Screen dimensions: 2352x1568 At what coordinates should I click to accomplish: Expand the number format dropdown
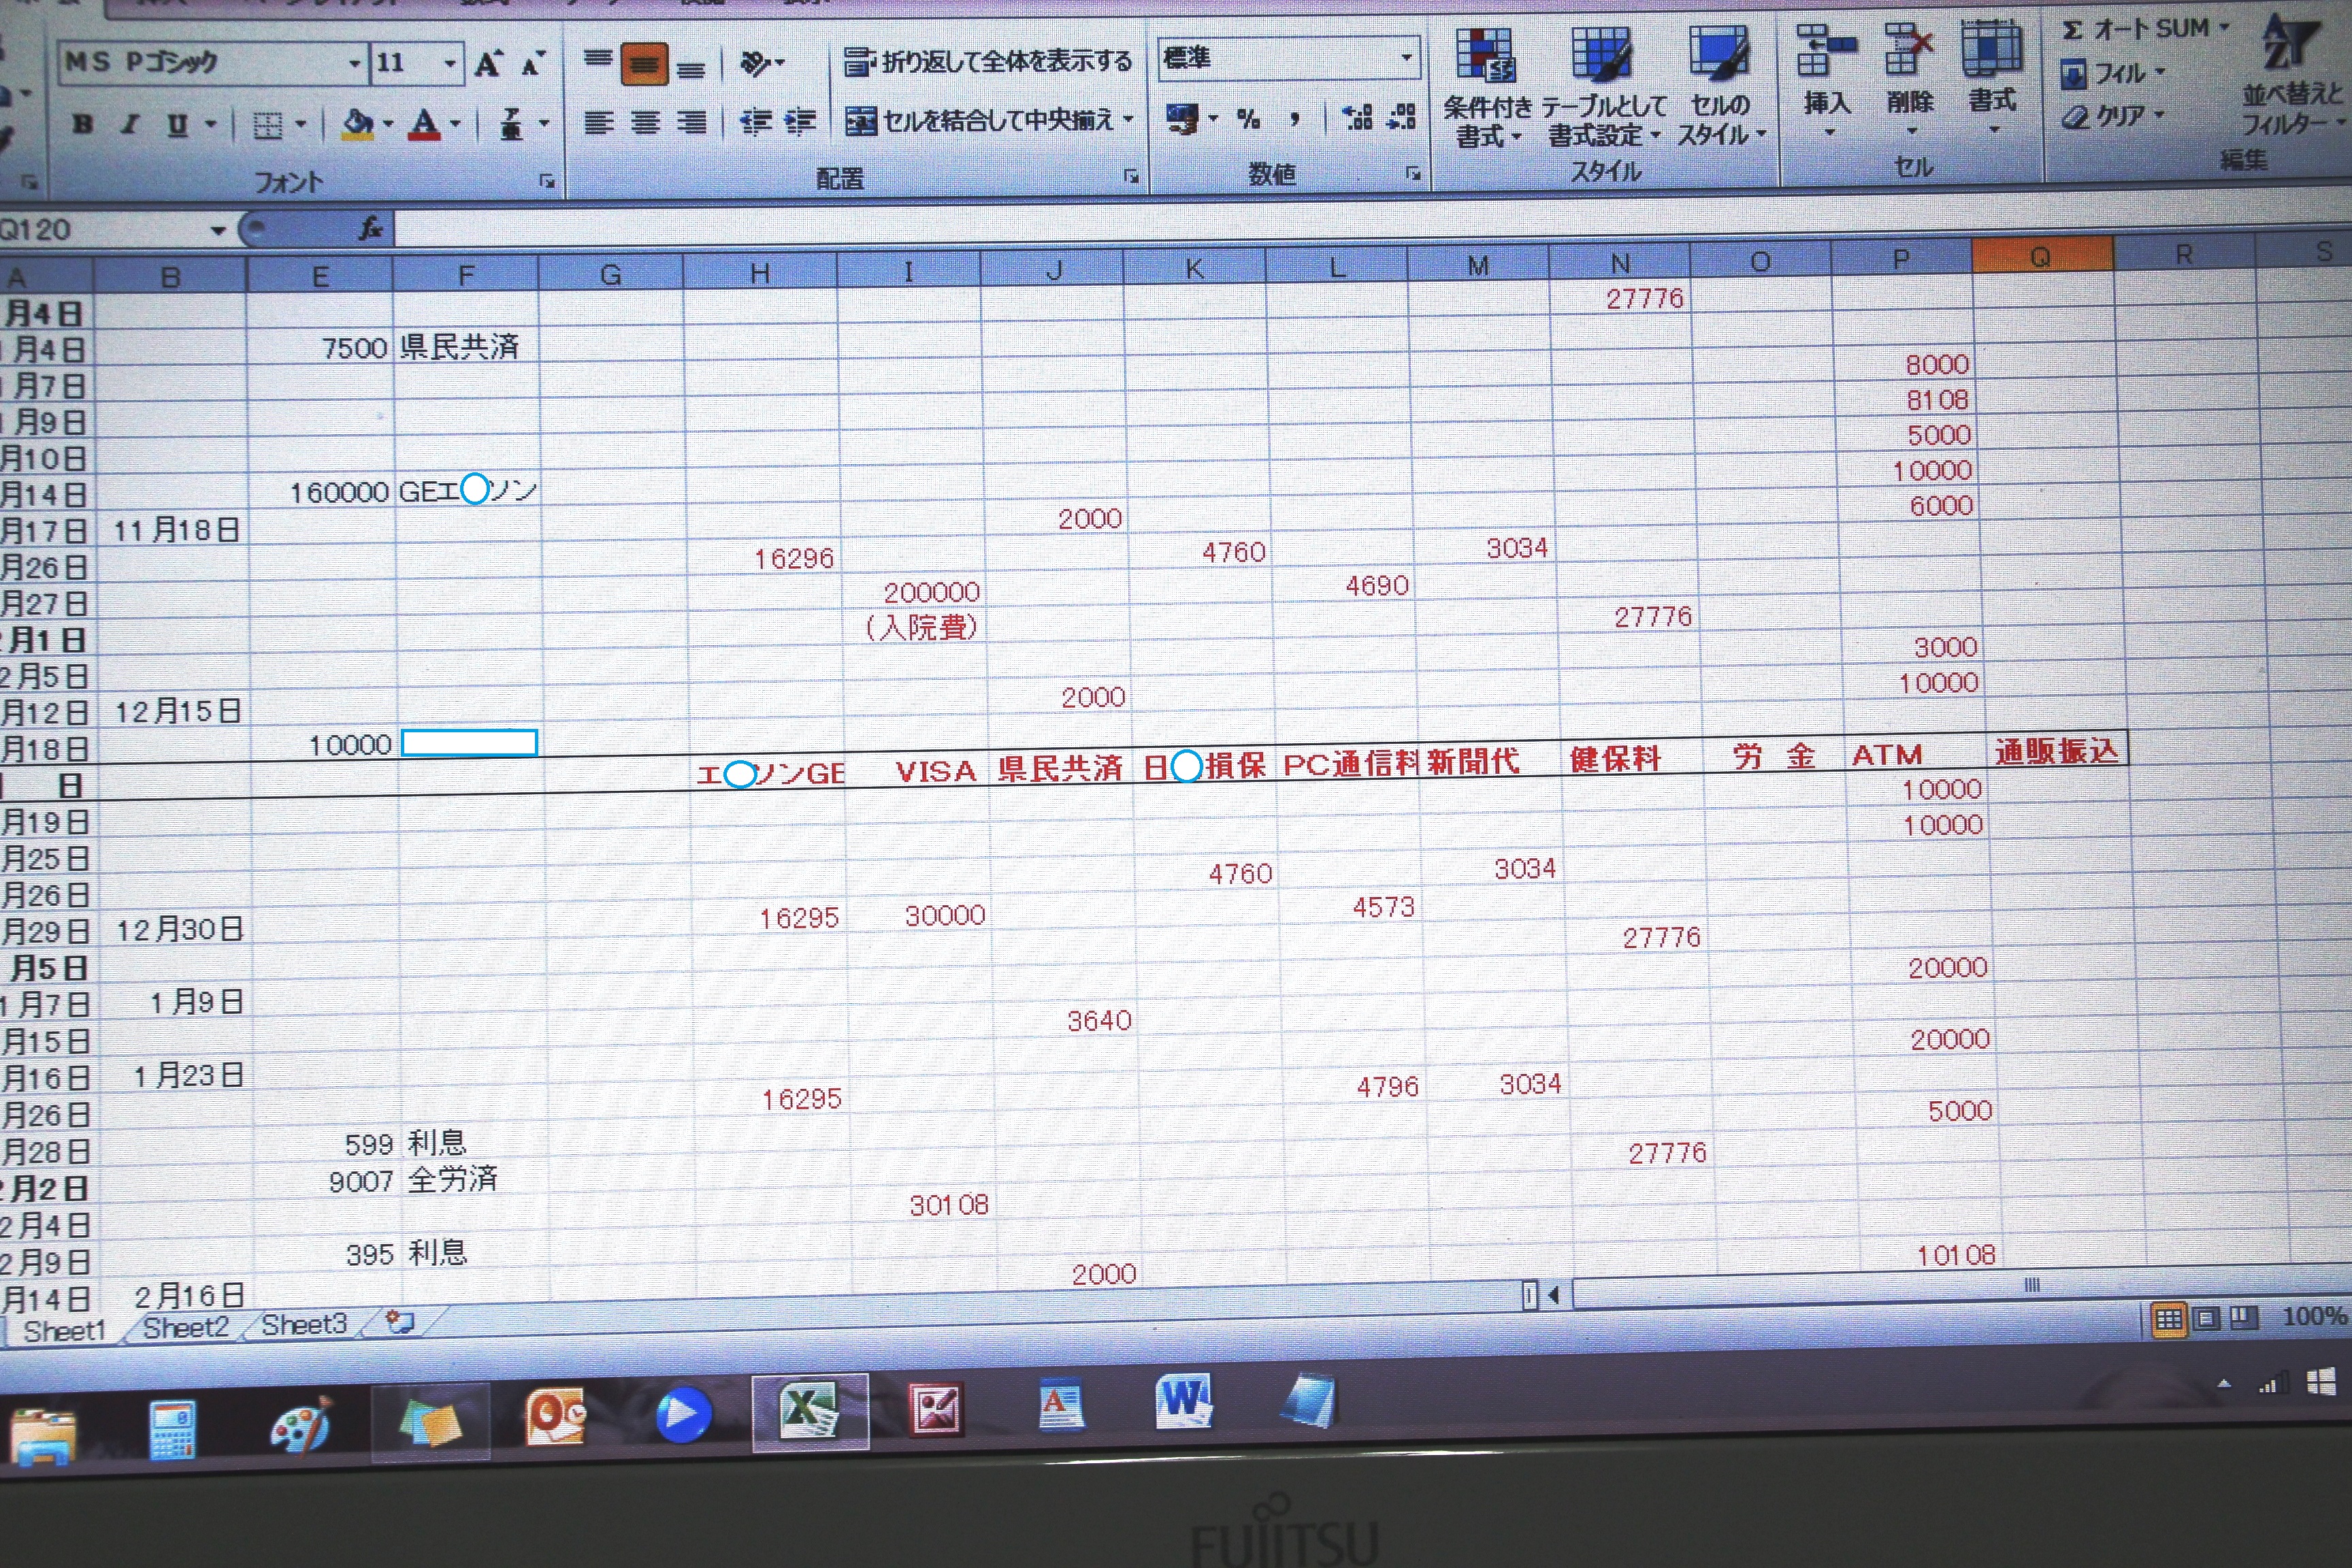tap(1406, 58)
